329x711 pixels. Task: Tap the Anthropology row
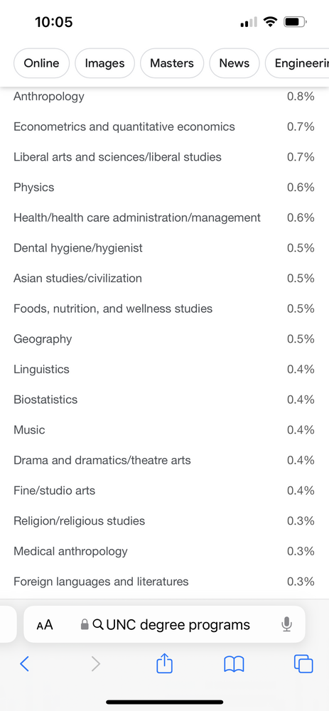coord(164,96)
